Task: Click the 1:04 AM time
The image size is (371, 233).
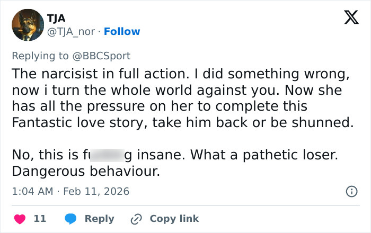Action: click(x=32, y=191)
